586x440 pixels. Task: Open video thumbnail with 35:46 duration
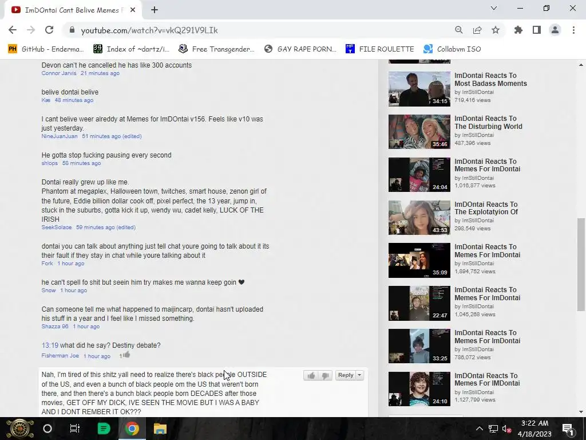pos(419,132)
